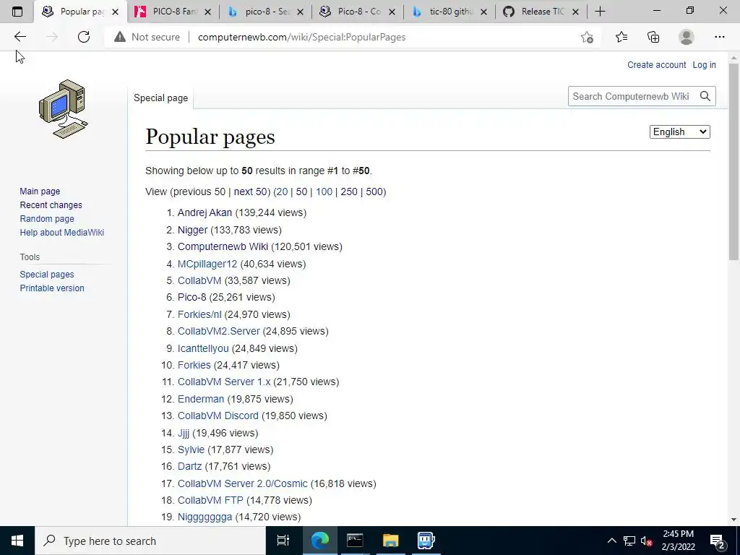740x555 pixels.
Task: Open the Special pages link
Action: point(47,274)
